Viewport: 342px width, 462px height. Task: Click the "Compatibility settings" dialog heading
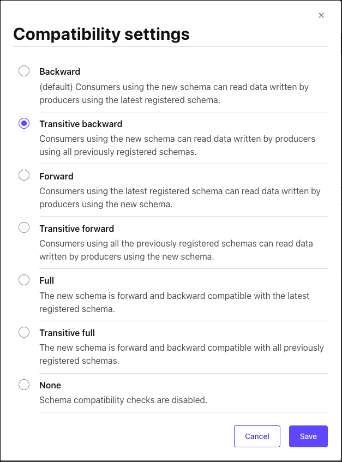tap(101, 34)
